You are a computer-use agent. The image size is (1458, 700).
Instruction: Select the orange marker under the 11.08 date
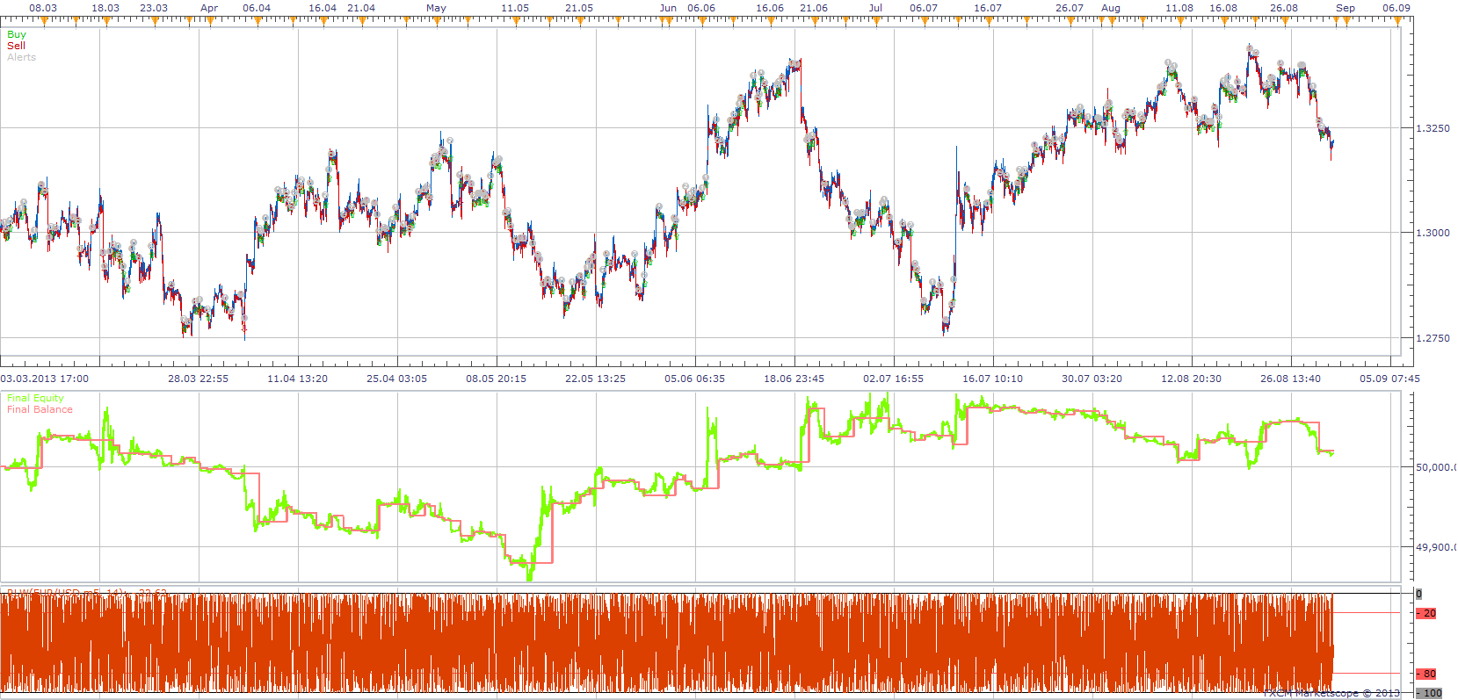pyautogui.click(x=1180, y=20)
